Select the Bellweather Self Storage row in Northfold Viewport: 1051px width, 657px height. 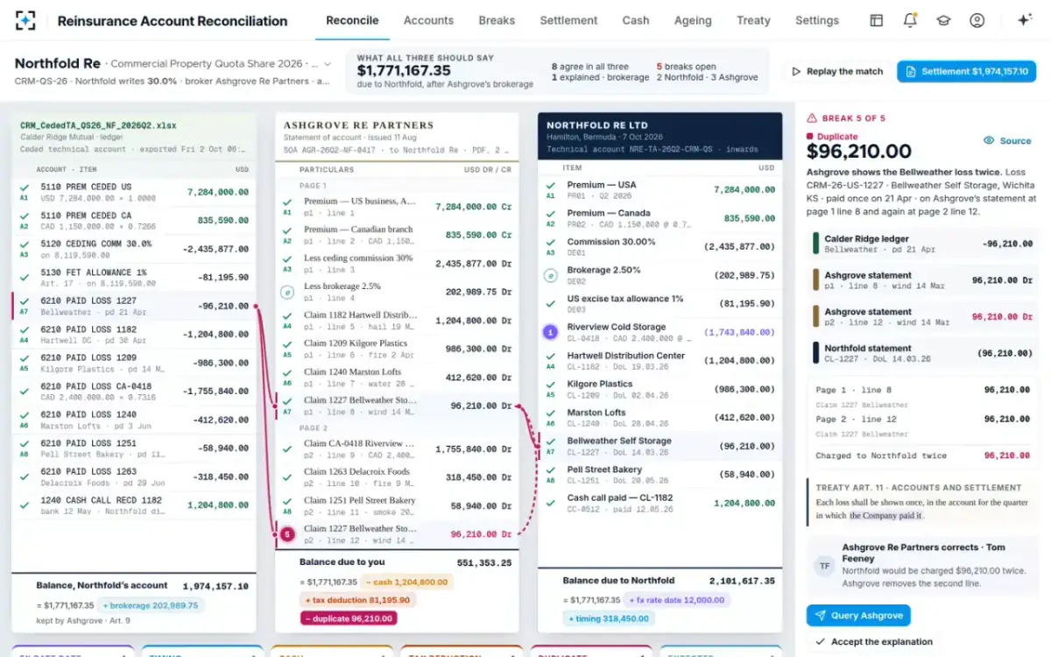660,446
